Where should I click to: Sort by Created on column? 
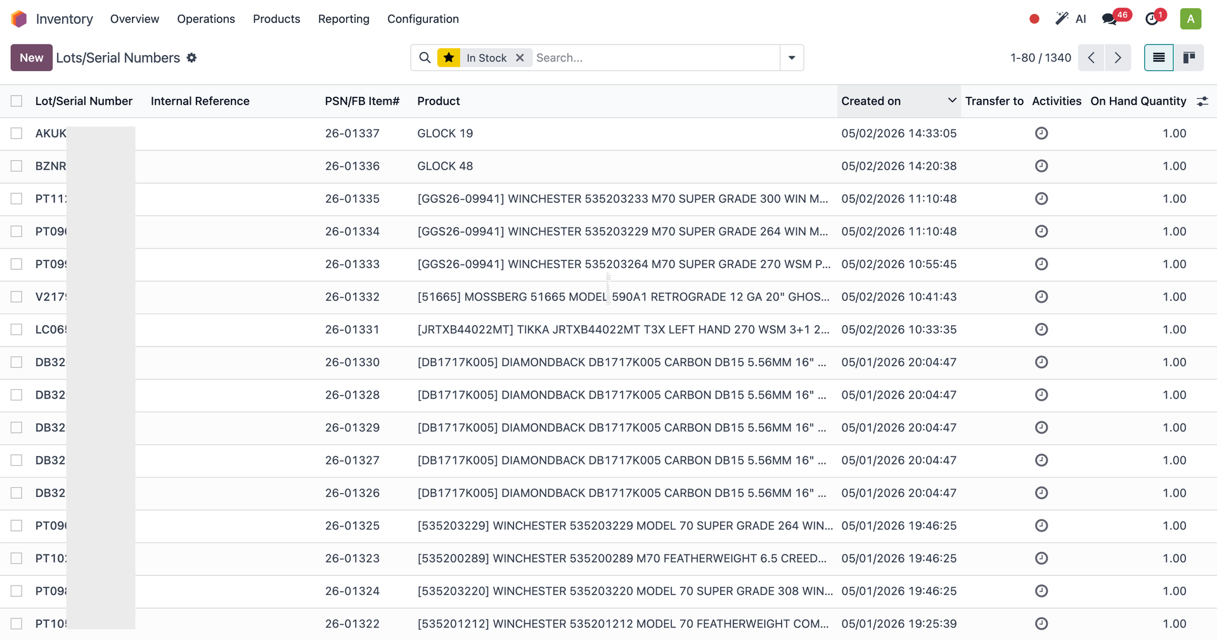click(x=898, y=101)
